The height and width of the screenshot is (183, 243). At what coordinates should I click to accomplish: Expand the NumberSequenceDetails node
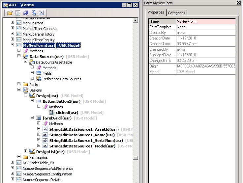click(12, 179)
